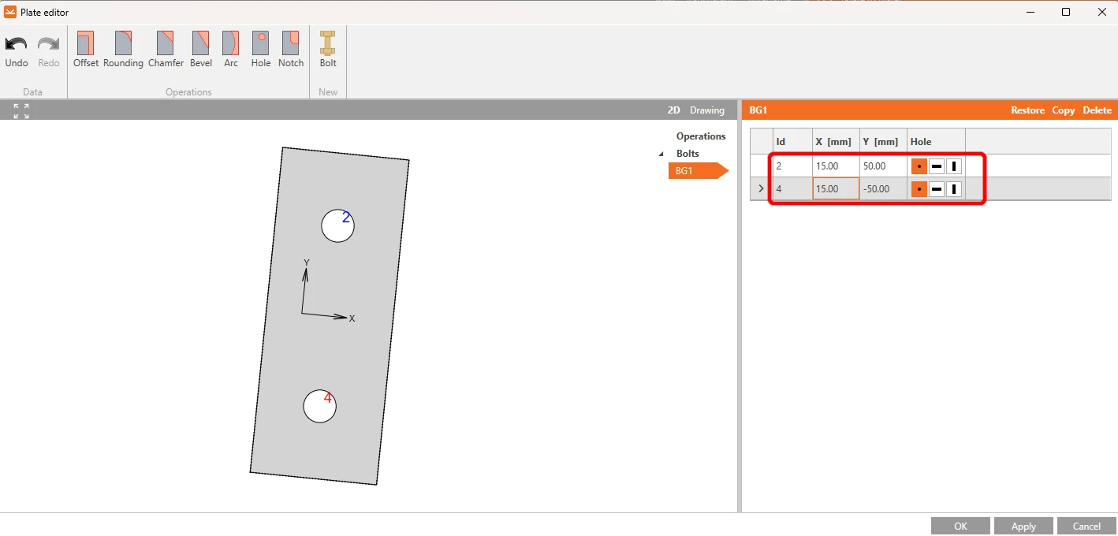
Task: Click the Y value field of bolt 2
Action: [883, 166]
